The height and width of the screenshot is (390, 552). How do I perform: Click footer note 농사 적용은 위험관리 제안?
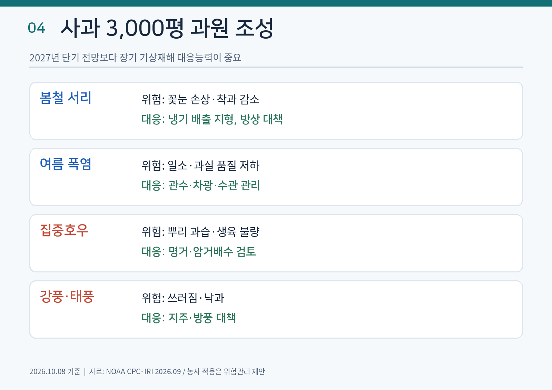tap(226, 371)
